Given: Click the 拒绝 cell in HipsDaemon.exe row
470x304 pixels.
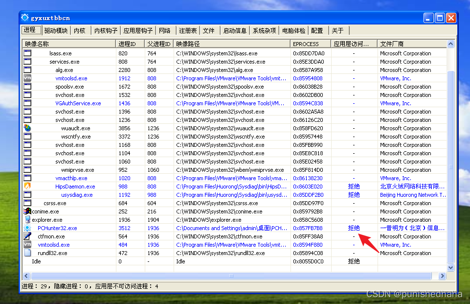Looking at the screenshot, I should 354,187.
